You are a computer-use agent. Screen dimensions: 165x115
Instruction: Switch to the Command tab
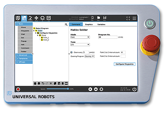tap(76, 24)
